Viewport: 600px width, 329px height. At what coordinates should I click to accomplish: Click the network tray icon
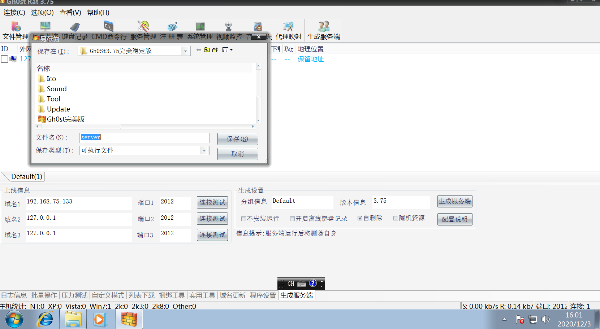coord(533,319)
